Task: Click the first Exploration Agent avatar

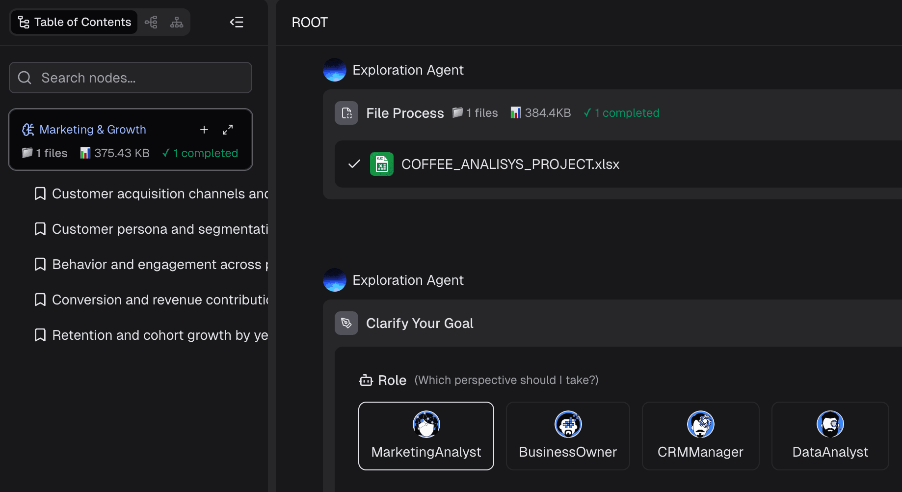Action: 335,70
